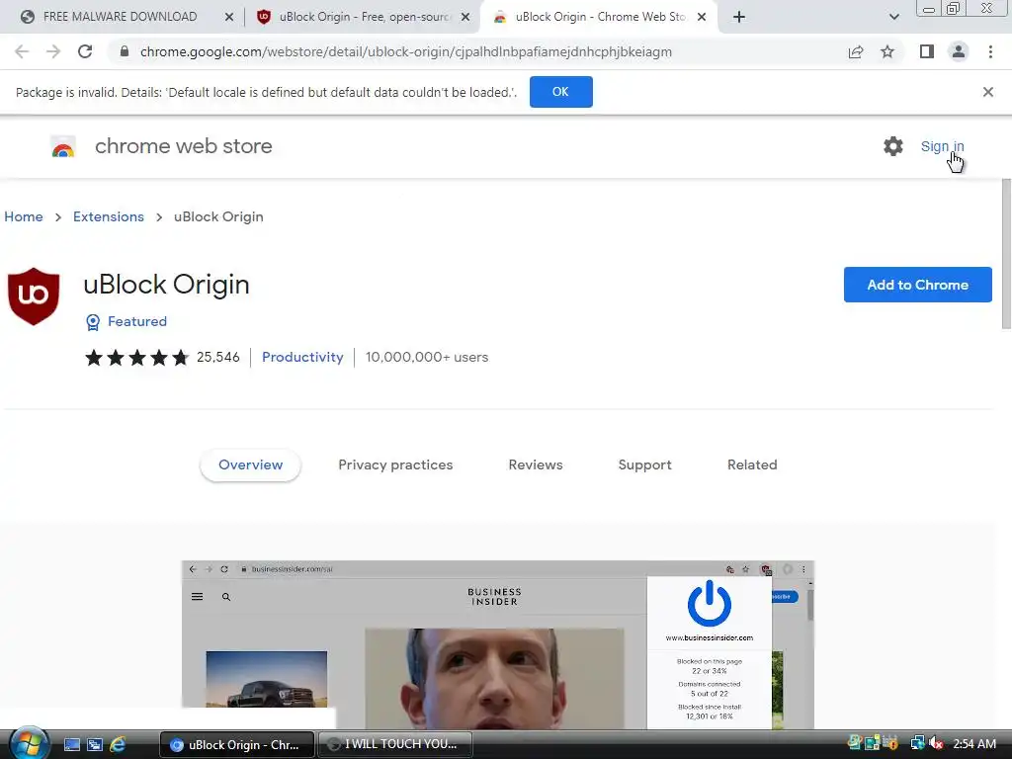Reload the current page
Image resolution: width=1012 pixels, height=759 pixels.
(85, 51)
